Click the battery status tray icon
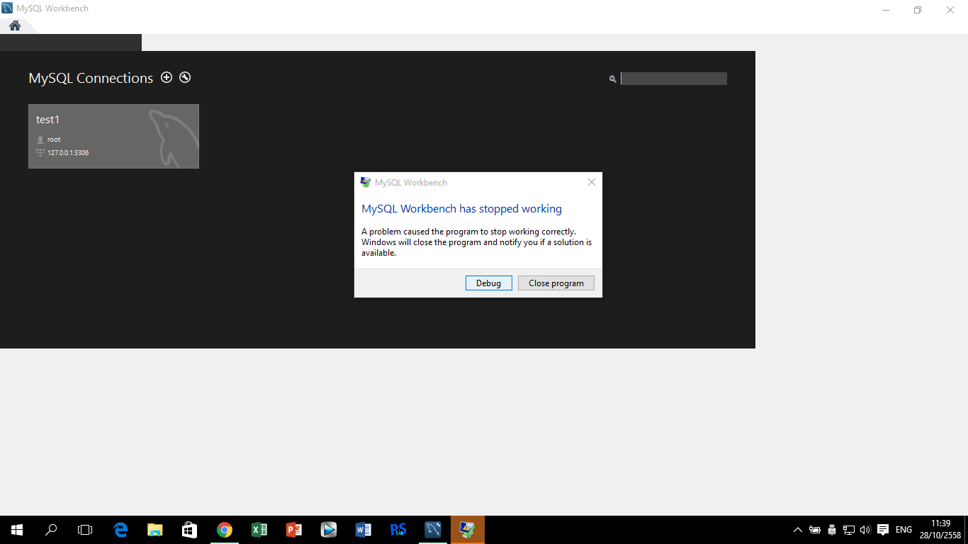This screenshot has height=544, width=968. click(815, 530)
